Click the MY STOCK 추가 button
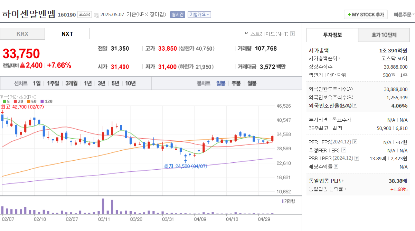Image resolution: width=415 pixels, height=231 pixels. point(365,14)
